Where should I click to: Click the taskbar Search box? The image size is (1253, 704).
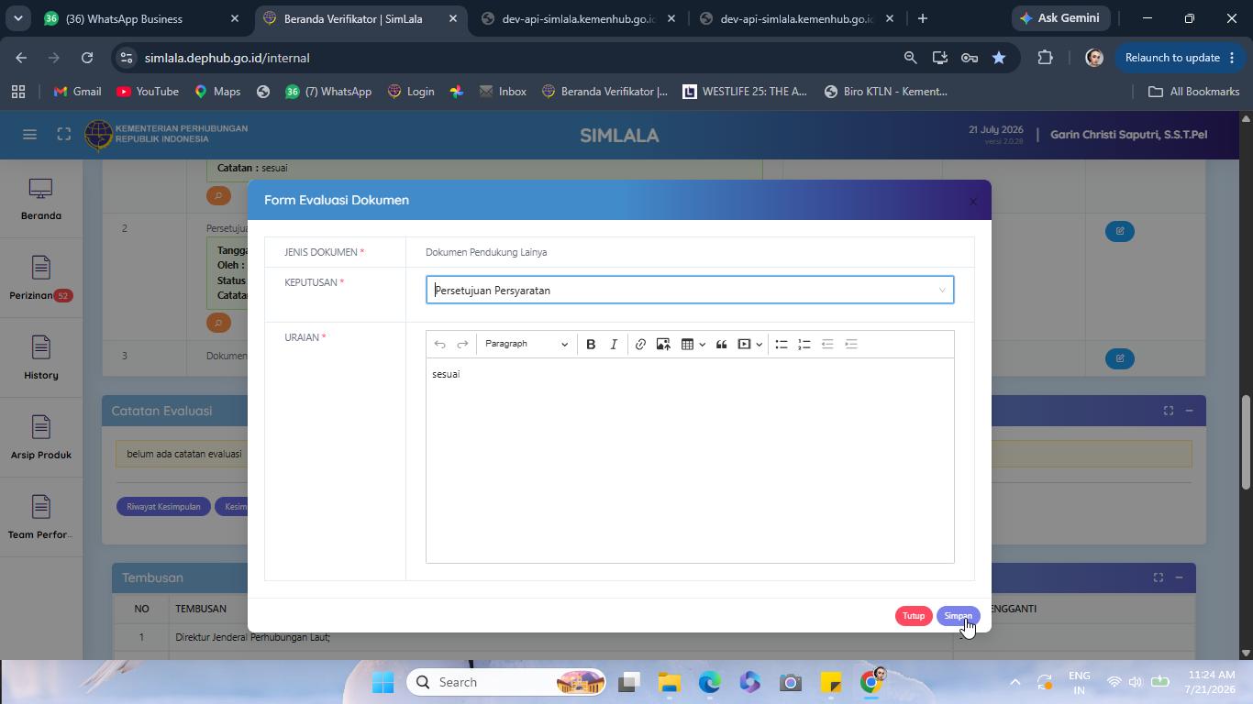click(508, 682)
